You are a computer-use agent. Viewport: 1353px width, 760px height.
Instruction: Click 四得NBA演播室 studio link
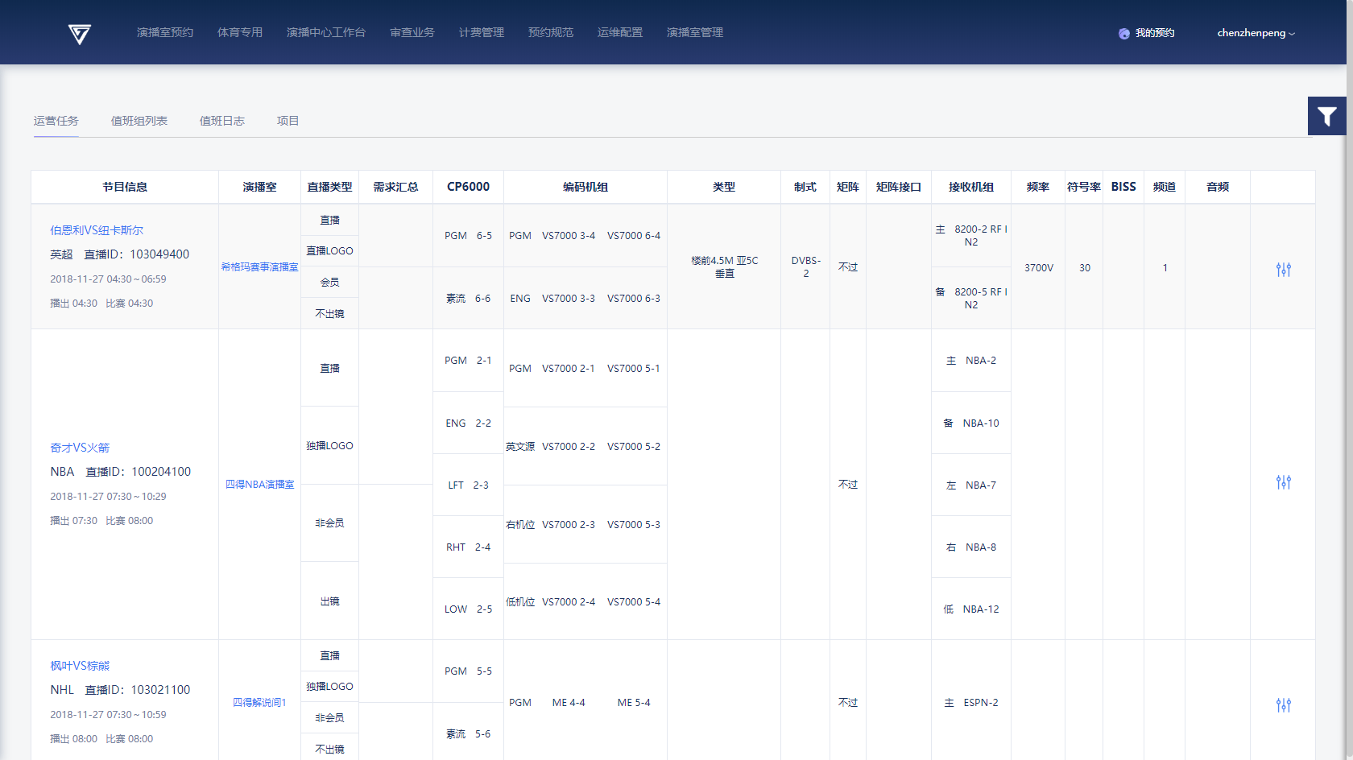click(x=259, y=485)
